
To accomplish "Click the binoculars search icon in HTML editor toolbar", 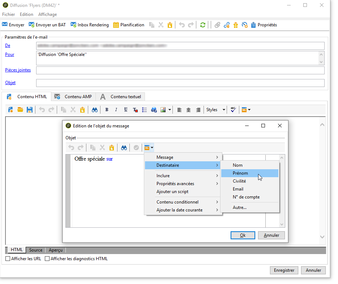I will pos(95,110).
